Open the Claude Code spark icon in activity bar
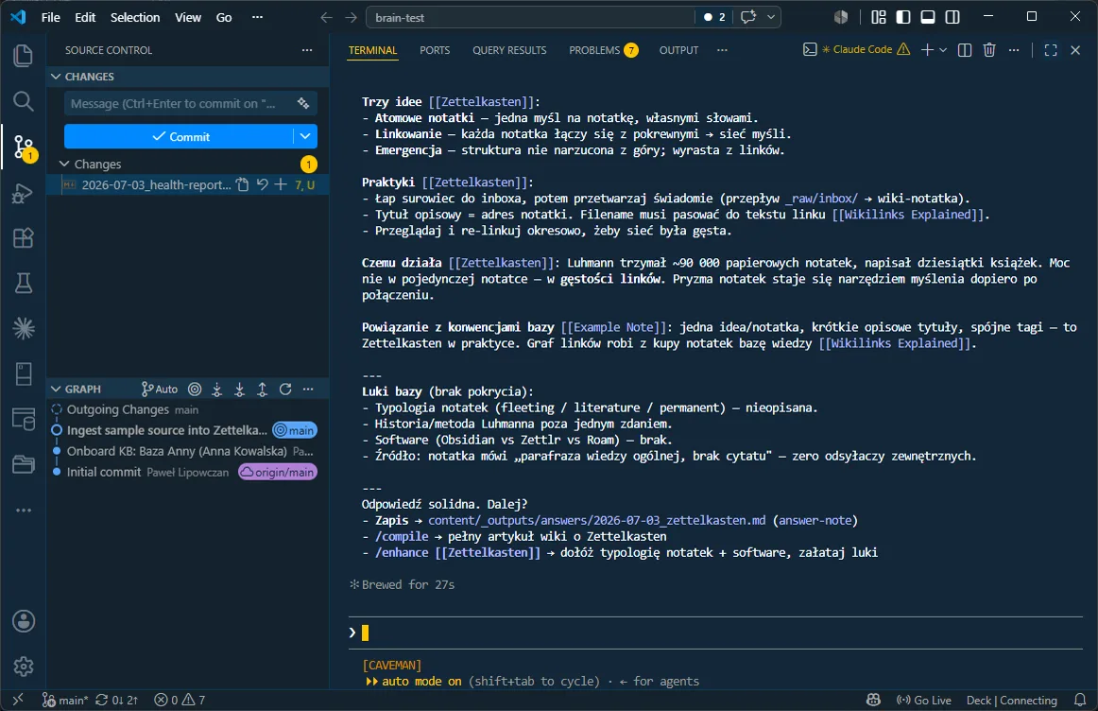Screen dimensions: 1098x711 point(23,328)
